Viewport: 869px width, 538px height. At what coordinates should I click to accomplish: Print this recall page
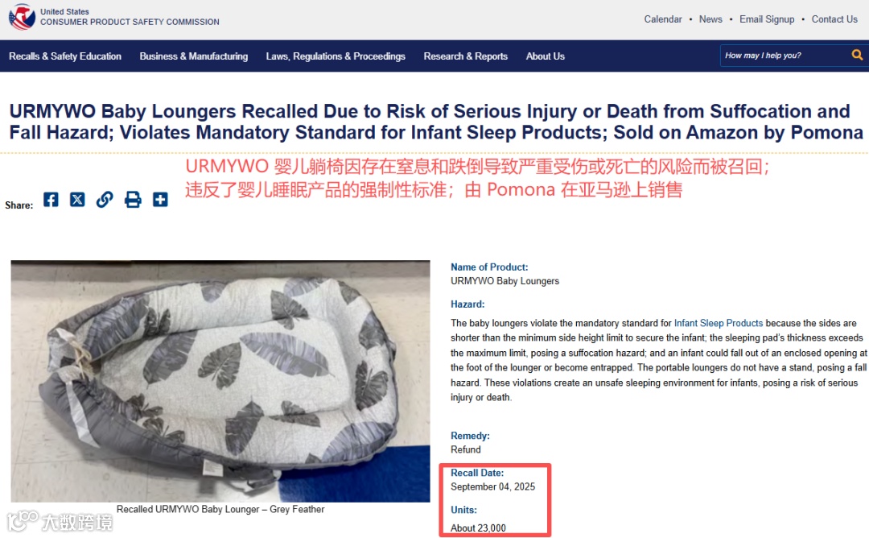click(133, 199)
